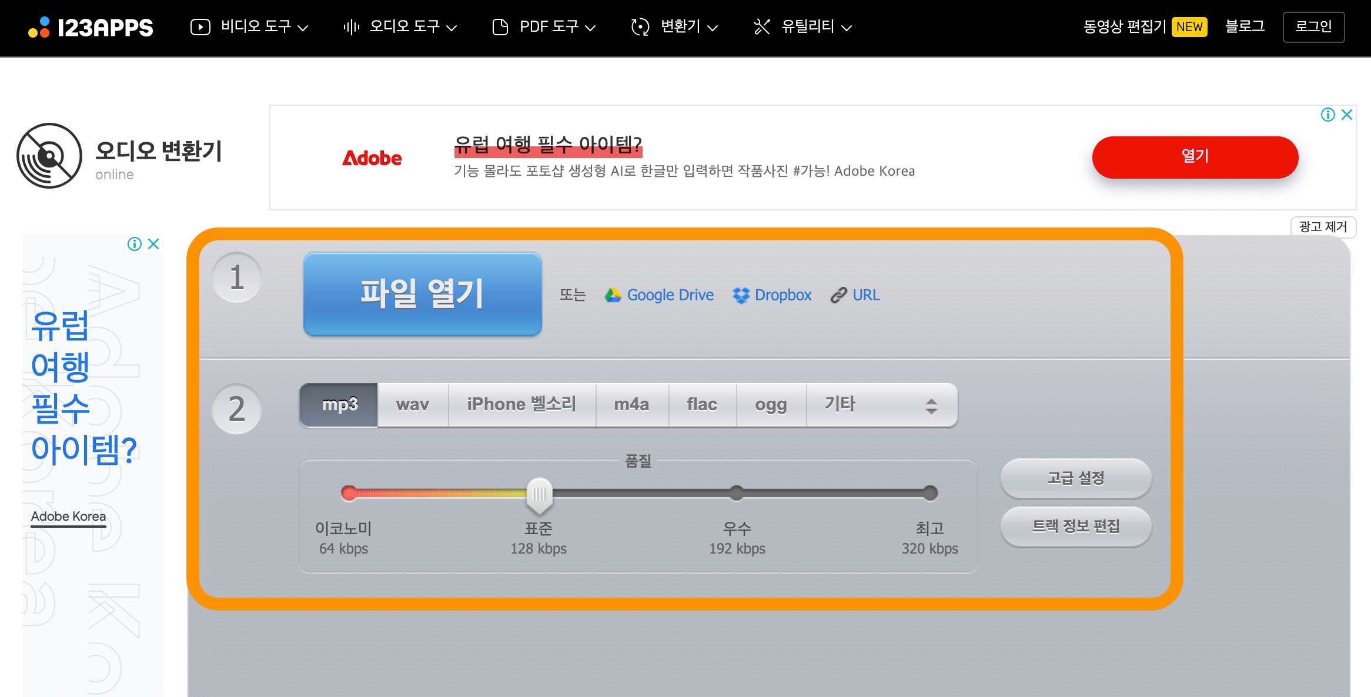1371x697 pixels.
Task: Open the 기타 formats dropdown
Action: coord(882,405)
